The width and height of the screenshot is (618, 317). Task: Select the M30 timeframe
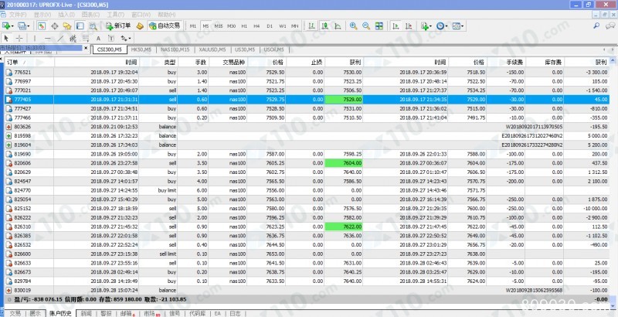pos(231,26)
